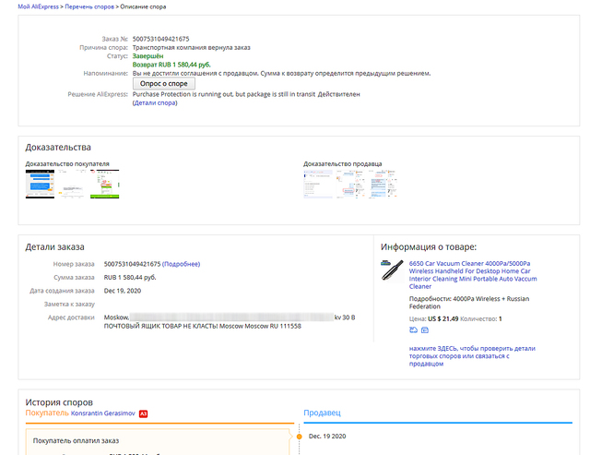Click 'Транспортная компания вернула заказ' reason text
590x455 pixels.
(191, 47)
